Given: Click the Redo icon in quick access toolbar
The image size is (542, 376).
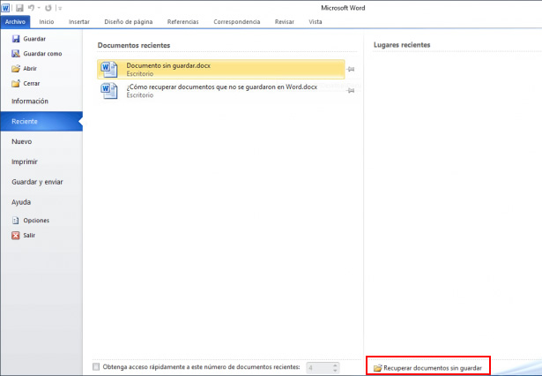Looking at the screenshot, I should point(48,8).
